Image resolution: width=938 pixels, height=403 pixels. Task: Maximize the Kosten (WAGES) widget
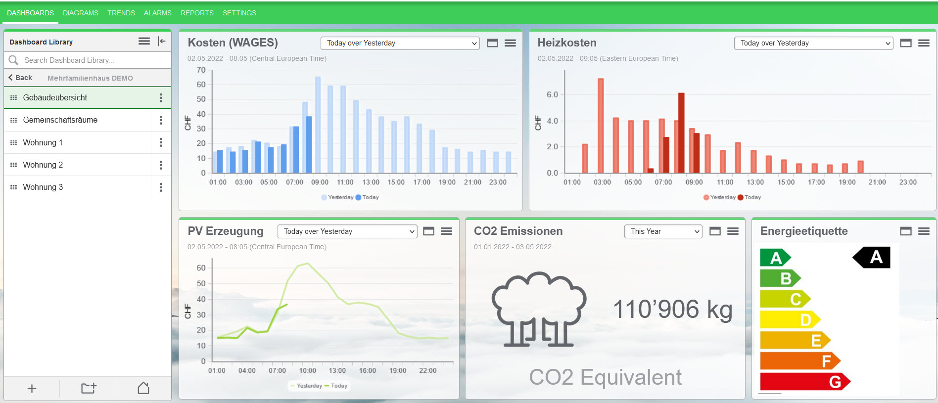492,43
